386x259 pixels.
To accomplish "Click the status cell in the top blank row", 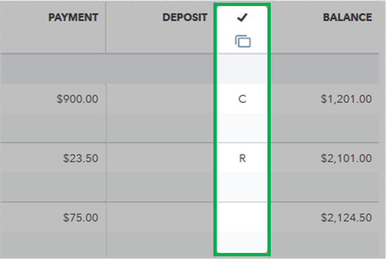I will (242, 68).
